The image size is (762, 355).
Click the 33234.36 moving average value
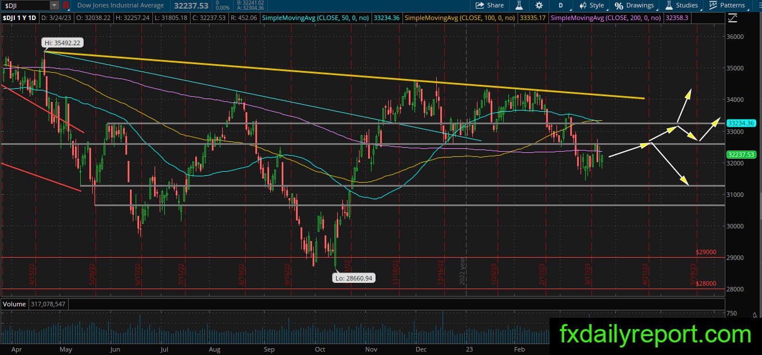[386, 18]
